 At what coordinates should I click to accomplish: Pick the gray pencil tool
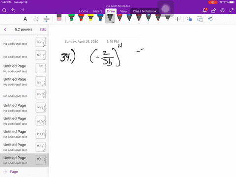coord(168,18)
